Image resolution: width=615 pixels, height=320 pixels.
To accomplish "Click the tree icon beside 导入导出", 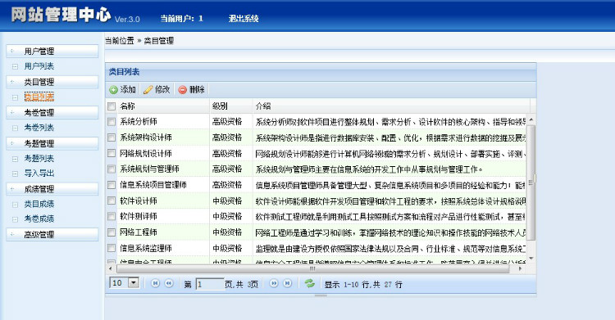I will pos(15,174).
